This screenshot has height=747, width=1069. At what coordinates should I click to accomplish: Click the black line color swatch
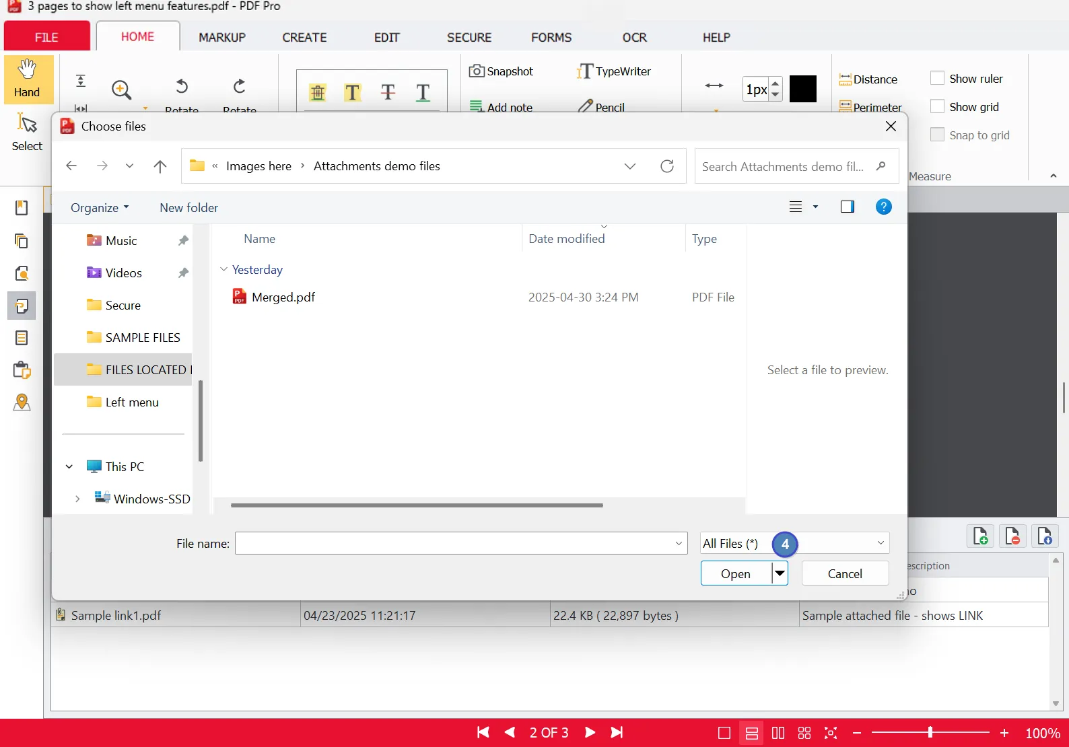tap(802, 89)
